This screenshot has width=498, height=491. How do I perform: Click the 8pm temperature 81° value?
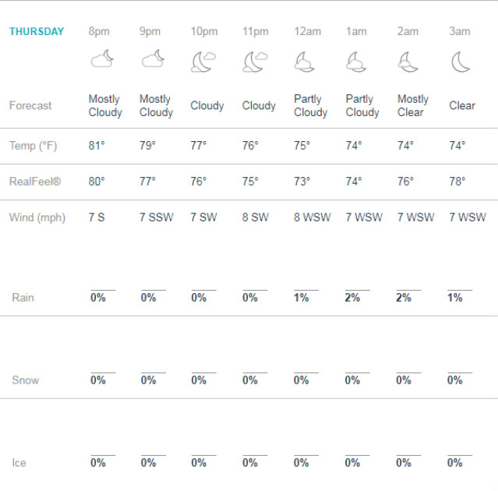point(97,146)
